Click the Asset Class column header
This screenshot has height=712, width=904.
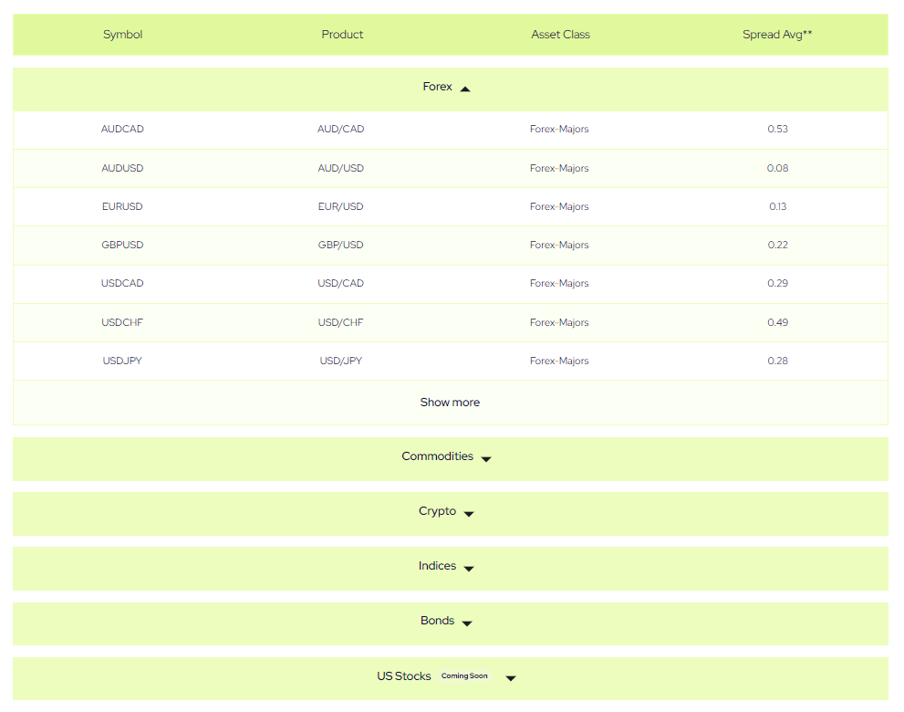pos(560,35)
